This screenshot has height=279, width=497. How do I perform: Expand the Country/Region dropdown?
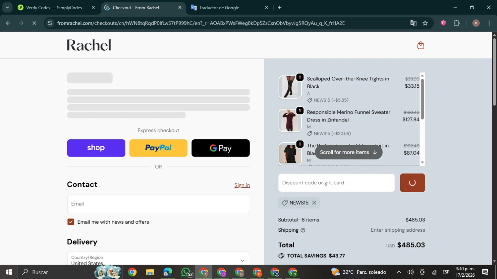158,259
